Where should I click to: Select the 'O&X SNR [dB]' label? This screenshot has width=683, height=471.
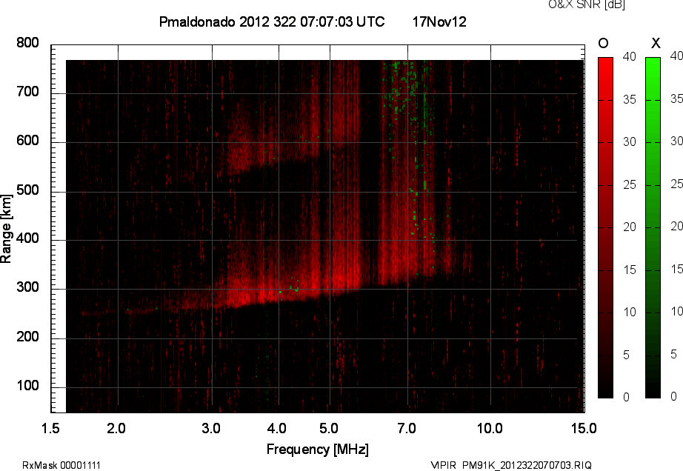point(586,4)
